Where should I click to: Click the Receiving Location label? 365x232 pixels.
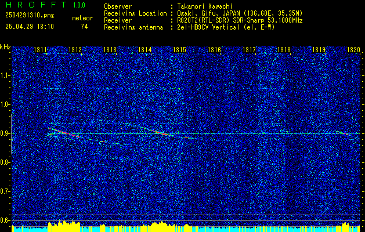point(135,13)
